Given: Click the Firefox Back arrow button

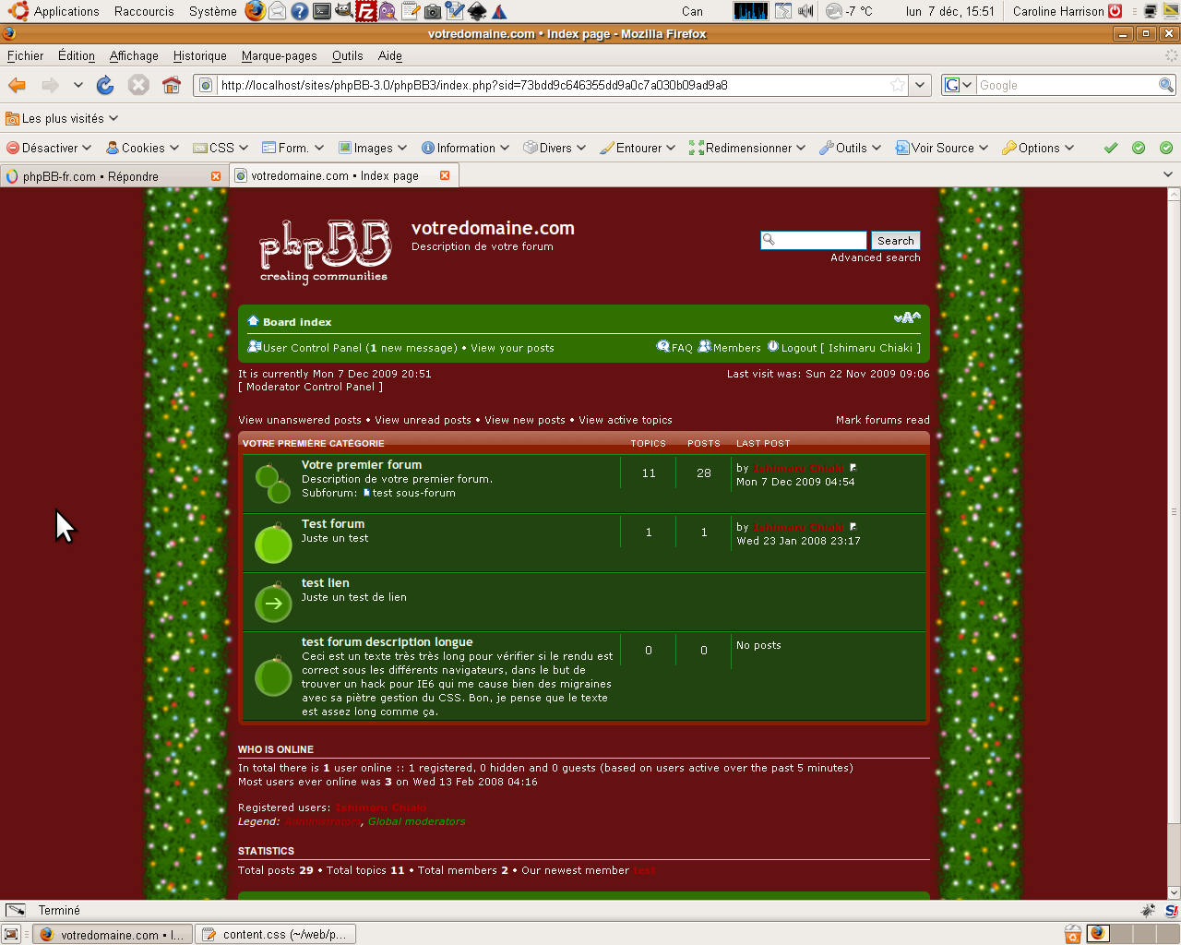Looking at the screenshot, I should (x=17, y=85).
